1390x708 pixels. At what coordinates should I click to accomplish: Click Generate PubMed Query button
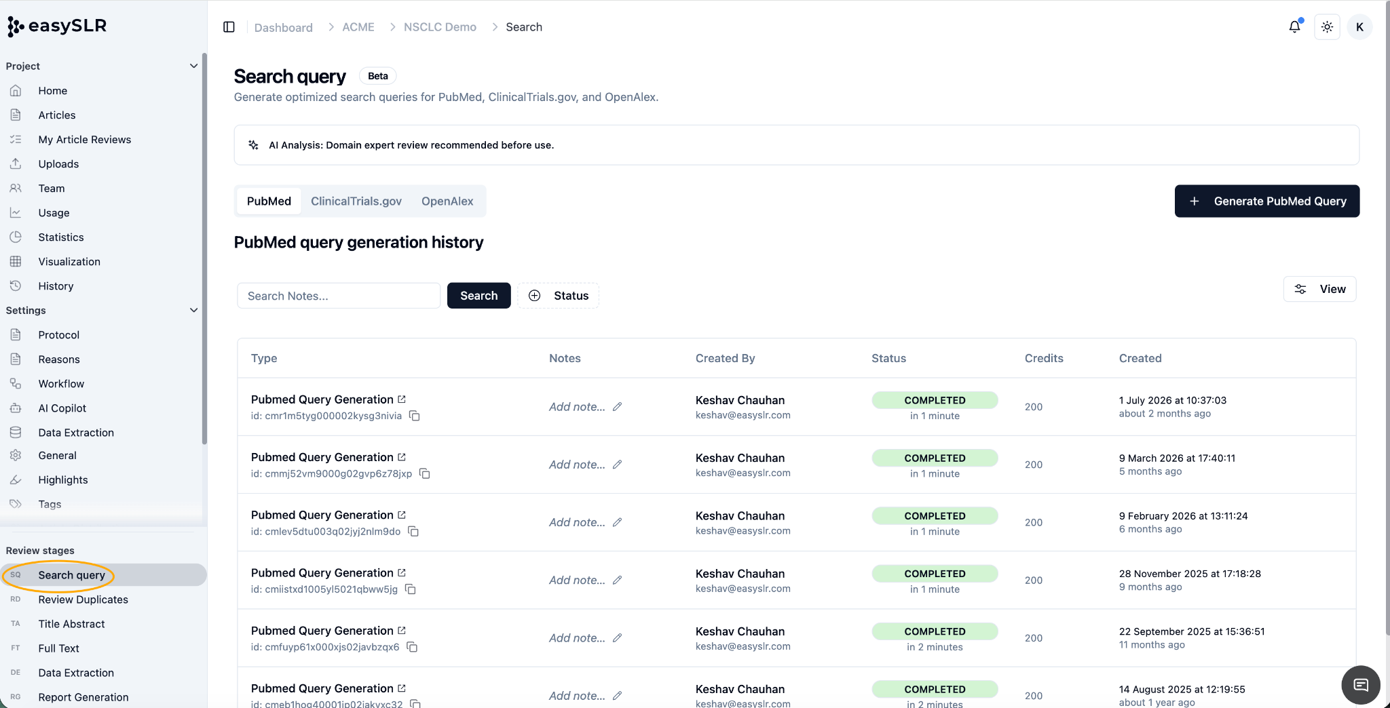coord(1266,201)
